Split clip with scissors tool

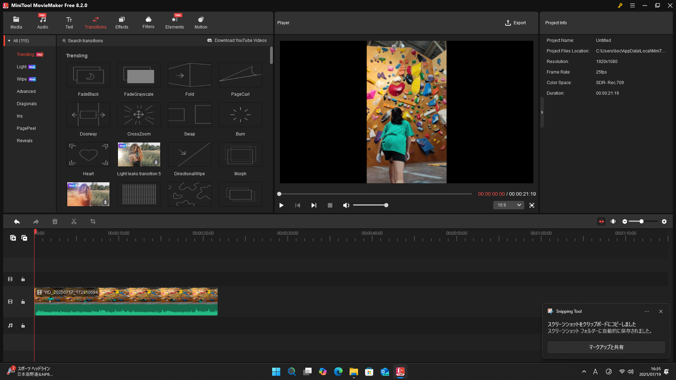(74, 222)
